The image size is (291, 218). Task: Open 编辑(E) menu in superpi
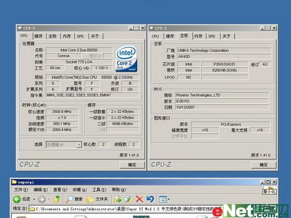41,190
